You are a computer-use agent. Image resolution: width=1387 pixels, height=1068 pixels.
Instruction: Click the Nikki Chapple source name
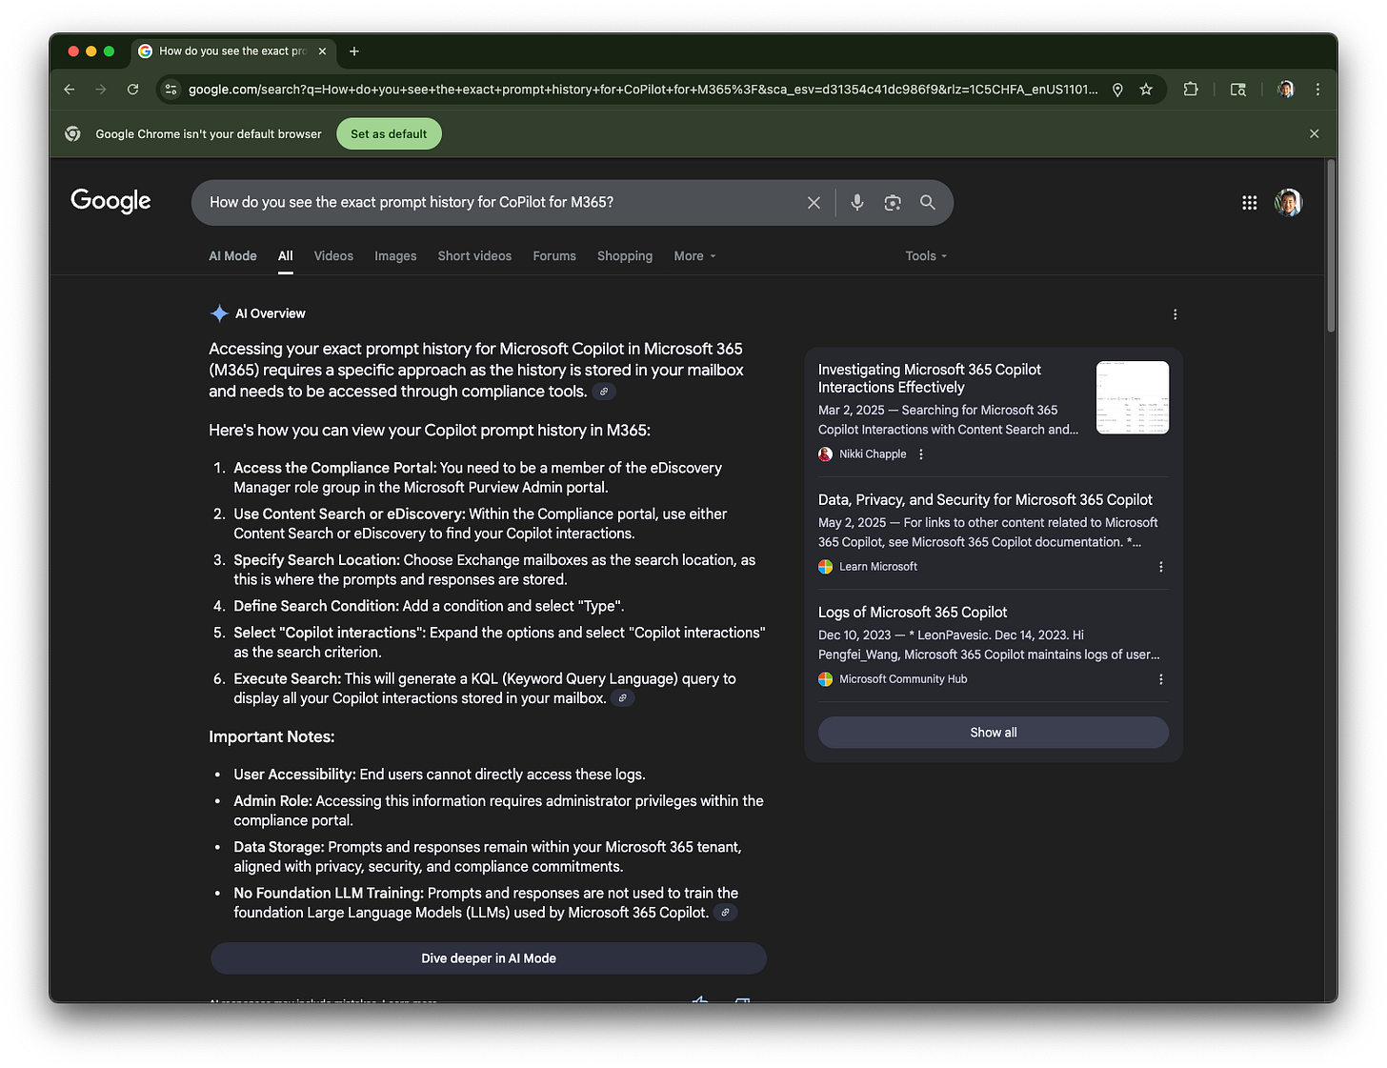[873, 454]
